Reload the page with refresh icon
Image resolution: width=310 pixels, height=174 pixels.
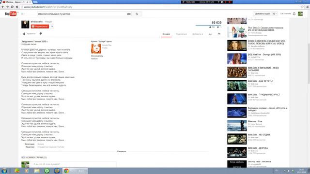pos(12,7)
